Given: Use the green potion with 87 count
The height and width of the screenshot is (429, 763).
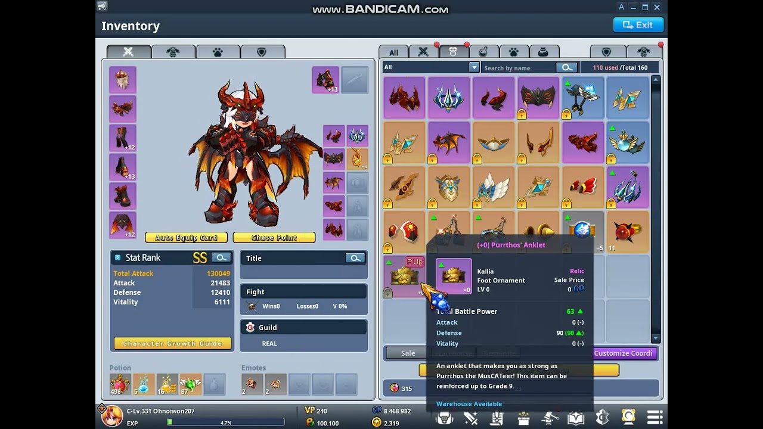Looking at the screenshot, I should [x=191, y=384].
